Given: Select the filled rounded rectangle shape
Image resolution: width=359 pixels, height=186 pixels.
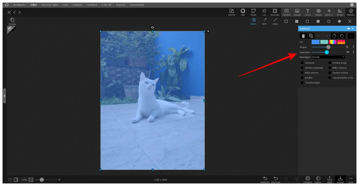Looking at the screenshot, I should pos(318,21).
